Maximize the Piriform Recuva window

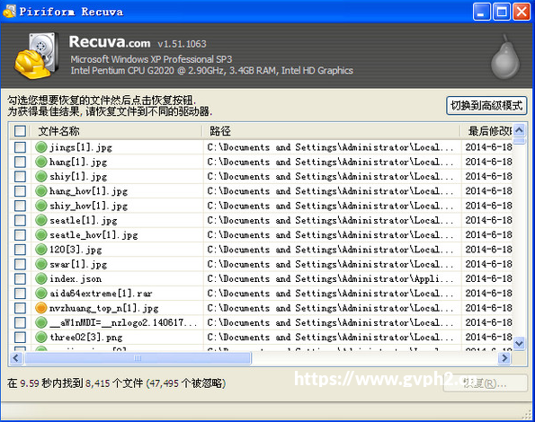pyautogui.click(x=502, y=12)
